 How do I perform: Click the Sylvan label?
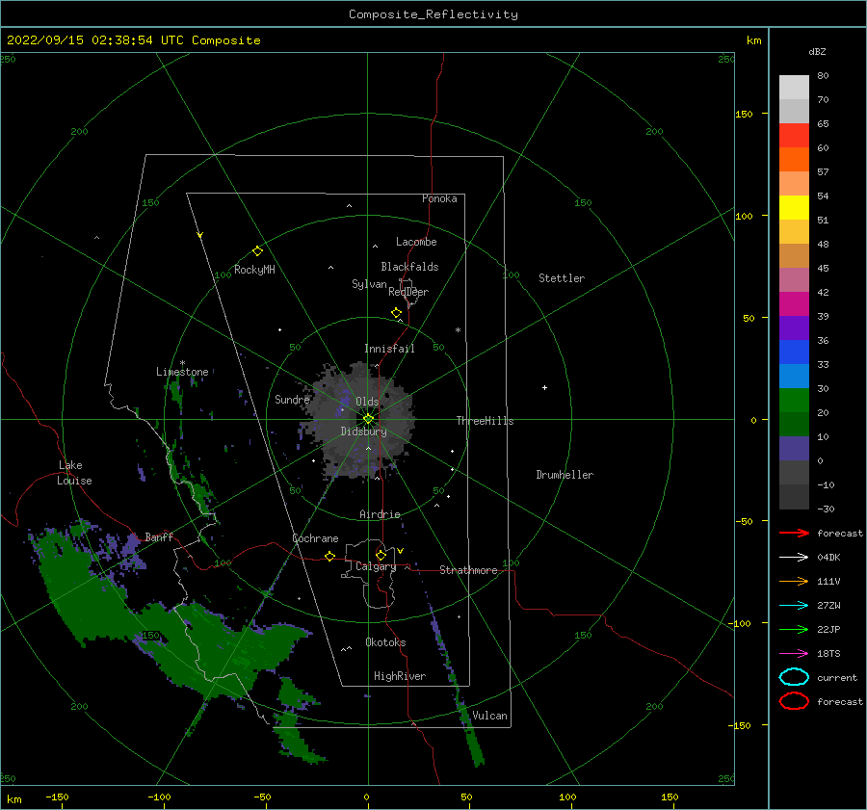369,284
